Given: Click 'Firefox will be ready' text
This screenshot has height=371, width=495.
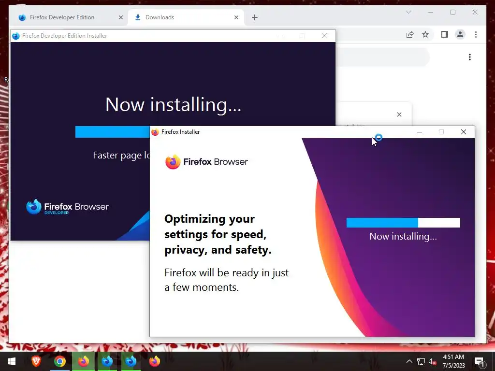Looking at the screenshot, I should (x=226, y=280).
